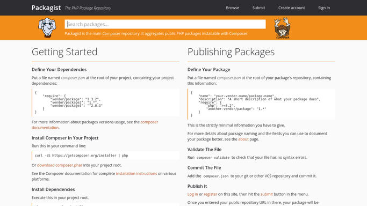Click the "vendor/package": "1.3.2" code line

[x=75, y=99]
